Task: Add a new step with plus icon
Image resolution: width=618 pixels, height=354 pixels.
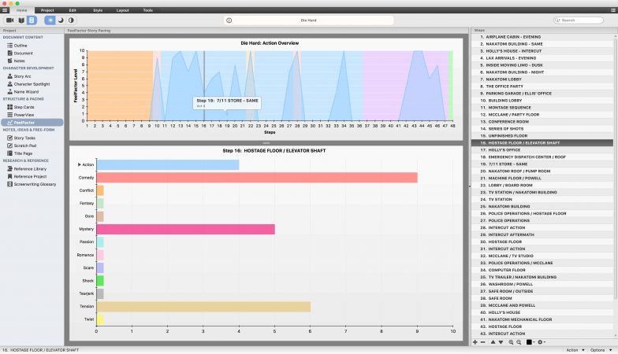Action: tap(475, 342)
